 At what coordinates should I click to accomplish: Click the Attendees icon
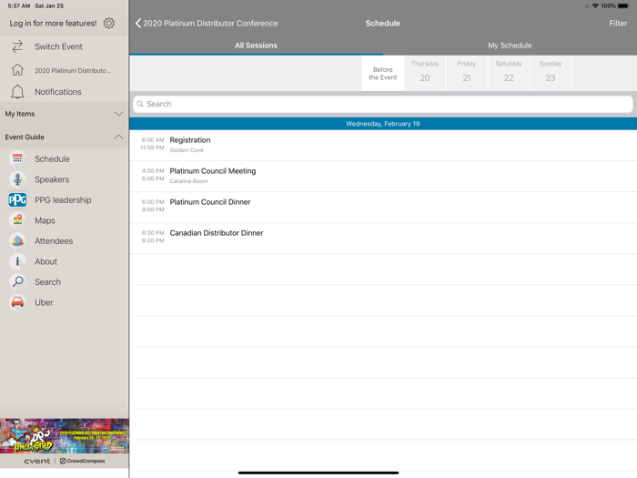[x=17, y=241]
